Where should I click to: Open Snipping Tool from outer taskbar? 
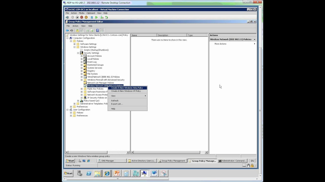[x=164, y=173]
